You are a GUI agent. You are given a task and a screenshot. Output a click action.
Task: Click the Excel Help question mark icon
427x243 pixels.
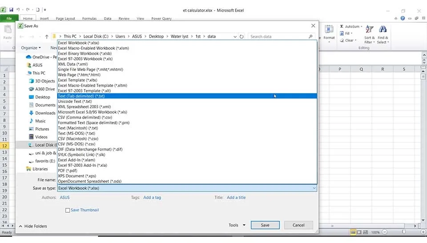click(403, 19)
